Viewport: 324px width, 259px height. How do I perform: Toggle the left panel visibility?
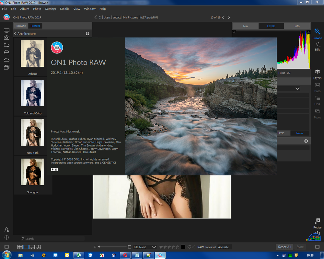point(6,247)
